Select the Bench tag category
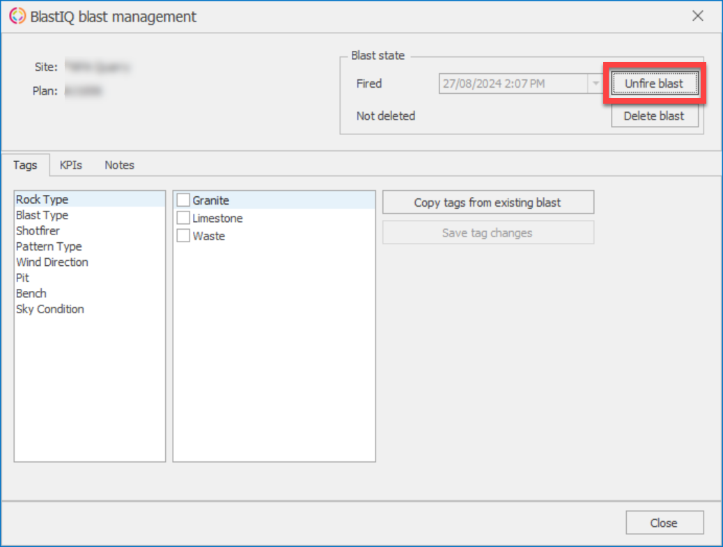 (90, 294)
